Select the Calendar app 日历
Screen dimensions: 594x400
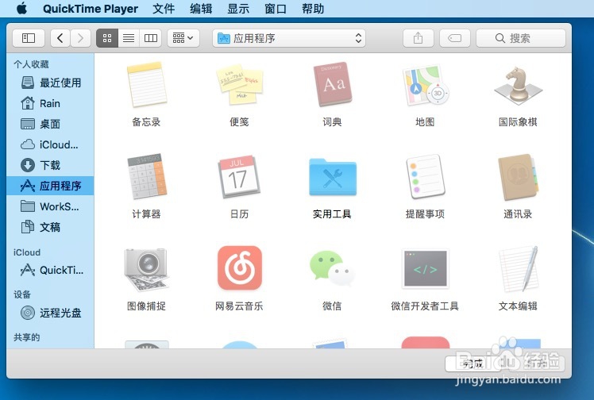pos(239,176)
